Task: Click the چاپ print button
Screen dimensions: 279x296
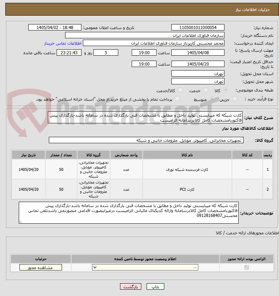Action: 155,286
